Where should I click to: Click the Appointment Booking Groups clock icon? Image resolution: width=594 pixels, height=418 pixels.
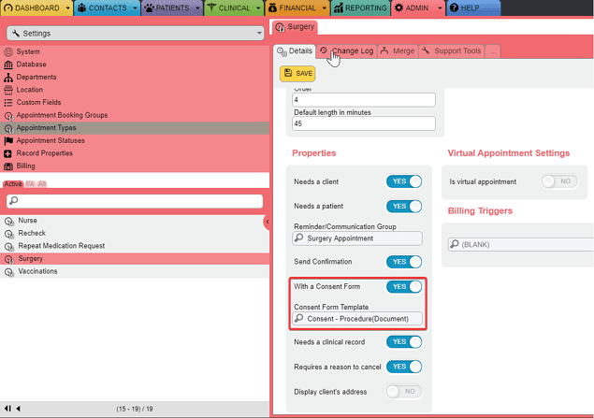click(8, 115)
